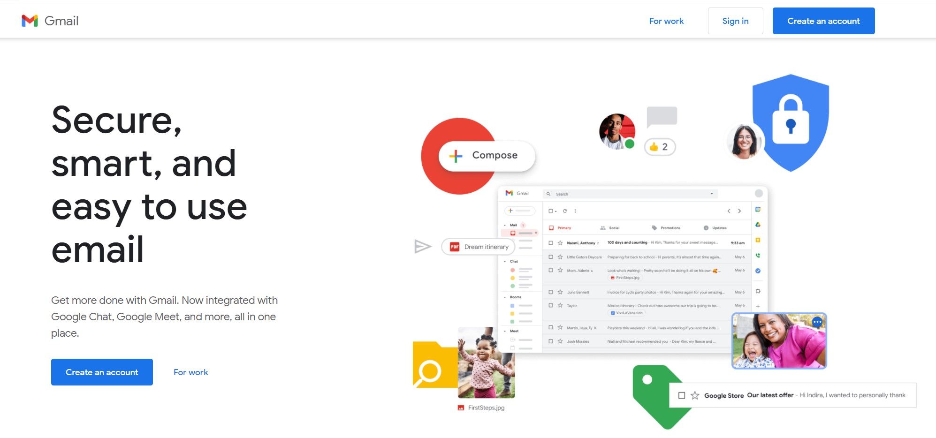
Task: Collapse the Meet section in the sidebar
Action: click(505, 331)
